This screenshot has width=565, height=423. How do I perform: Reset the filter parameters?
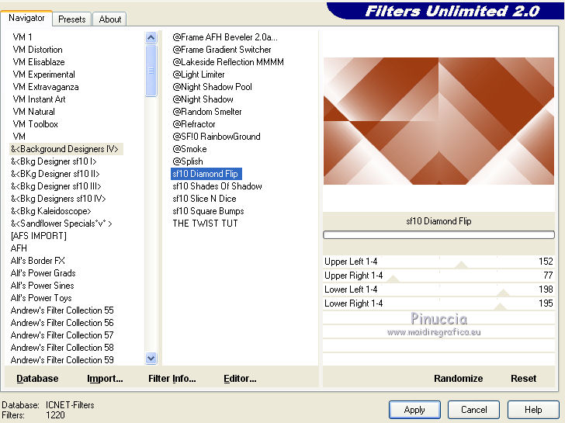click(x=523, y=378)
